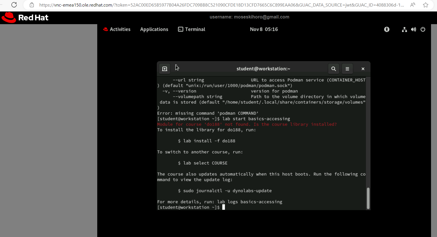
Task: Mute audio via the speaker icon
Action: (x=413, y=29)
